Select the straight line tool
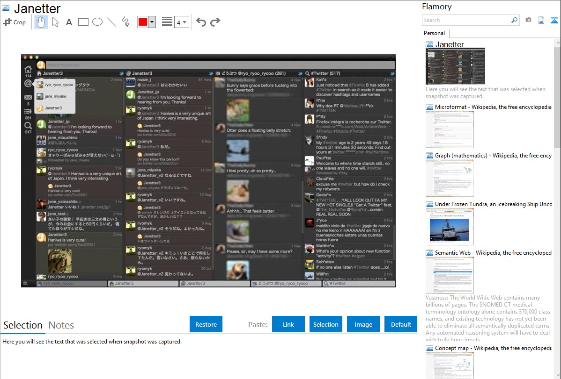This screenshot has height=379, width=561. tap(111, 22)
